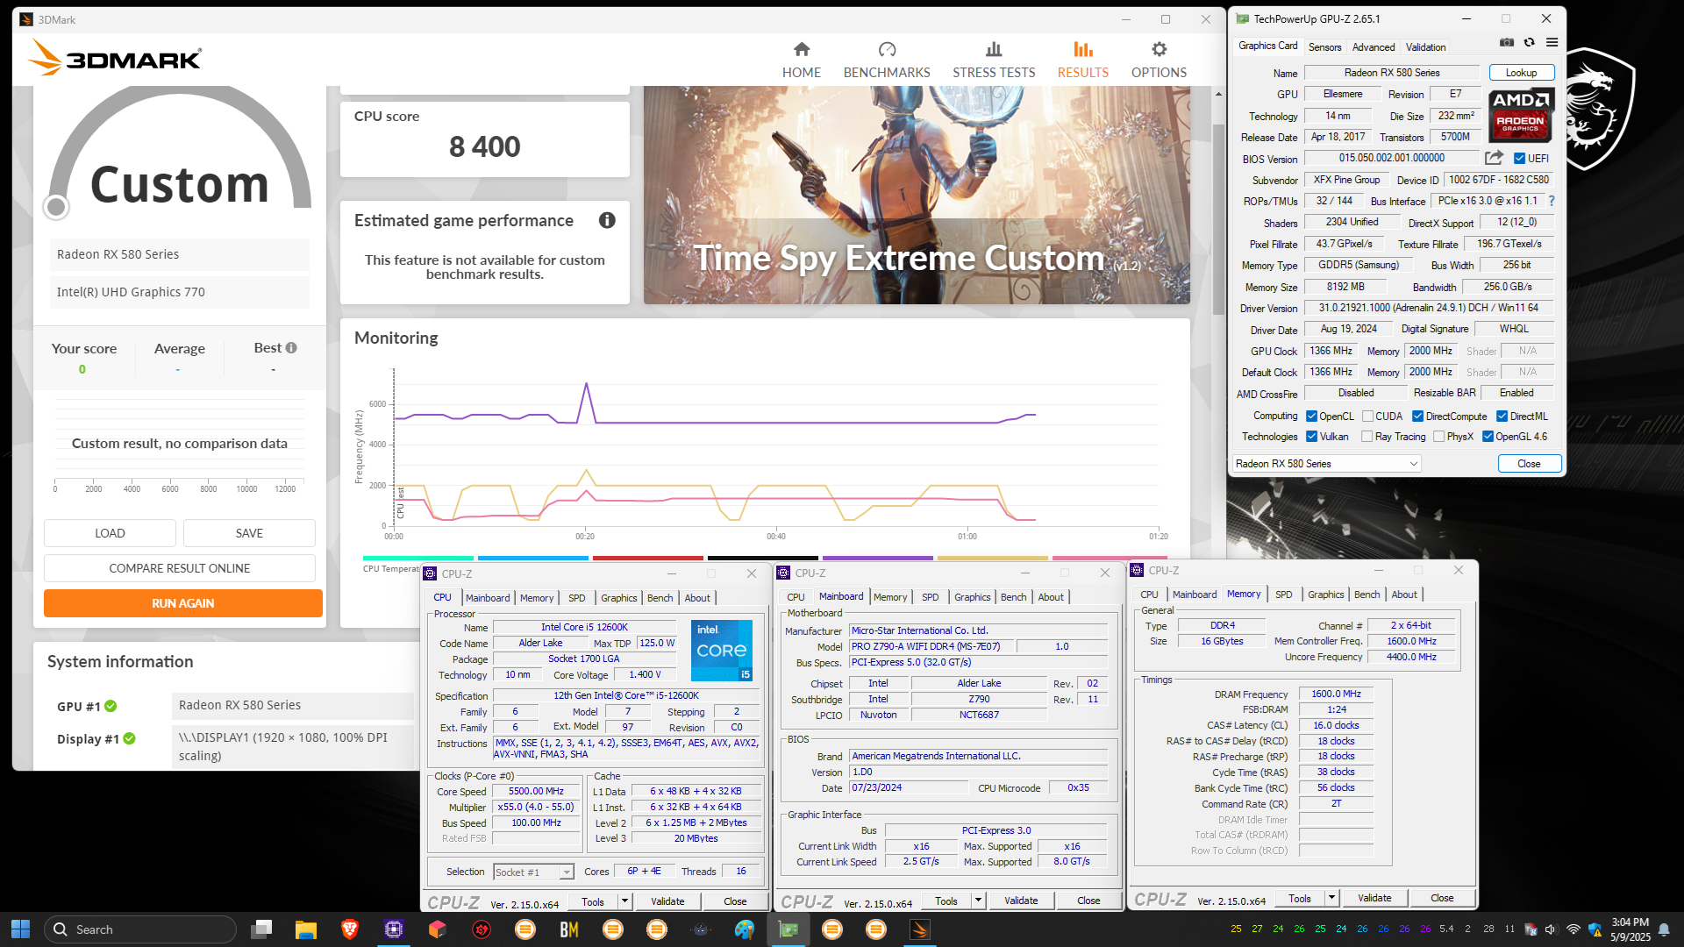Click the Bus Interface question mark in GPU-Z

pos(1552,201)
